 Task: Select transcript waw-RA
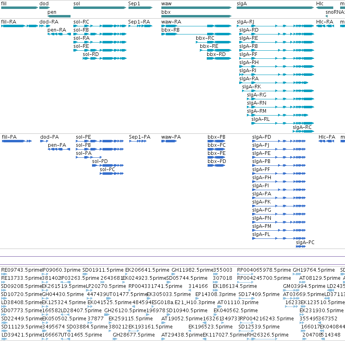pyautogui.click(x=197, y=26)
